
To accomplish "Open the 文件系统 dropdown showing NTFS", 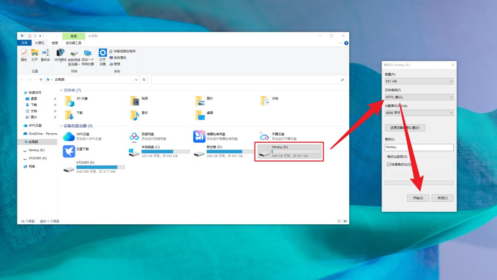I will pos(419,97).
